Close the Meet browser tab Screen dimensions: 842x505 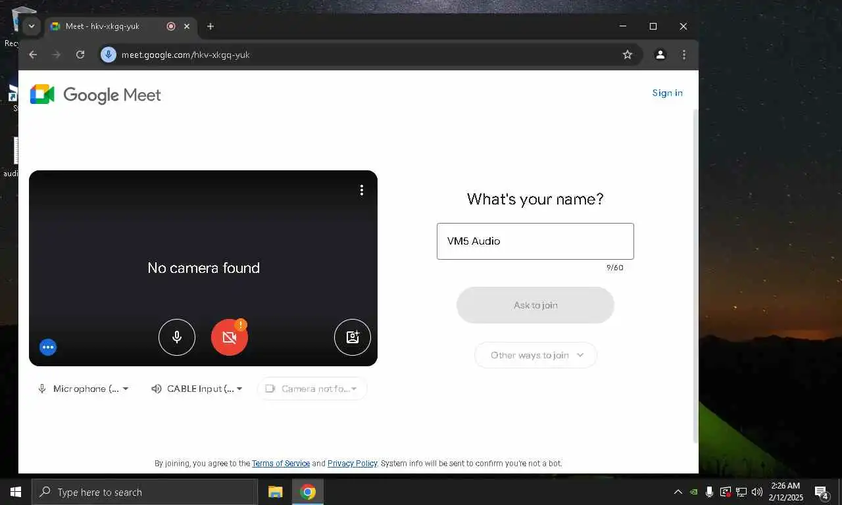187,26
